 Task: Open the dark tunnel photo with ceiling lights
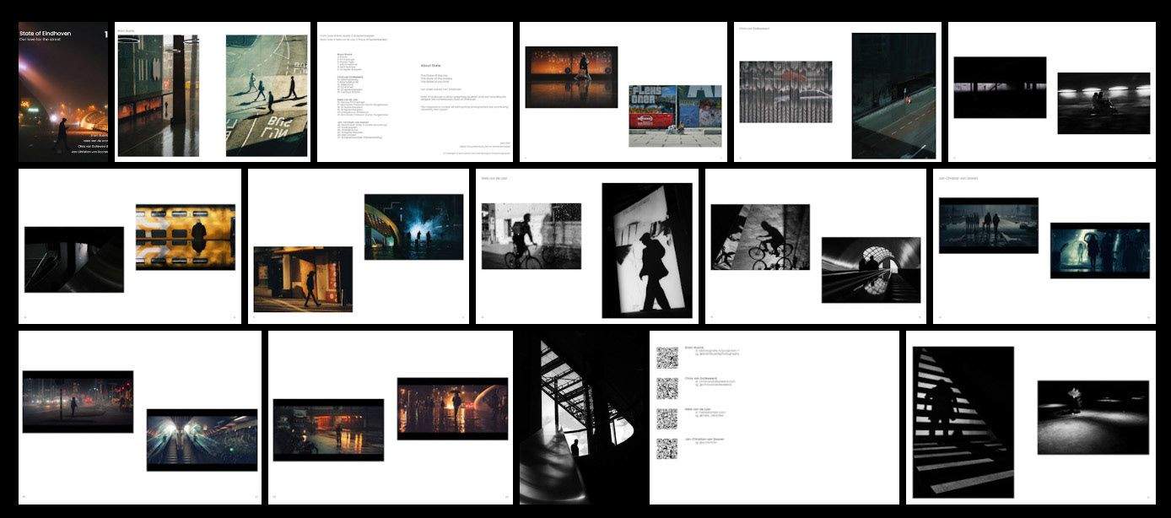pos(1104,103)
